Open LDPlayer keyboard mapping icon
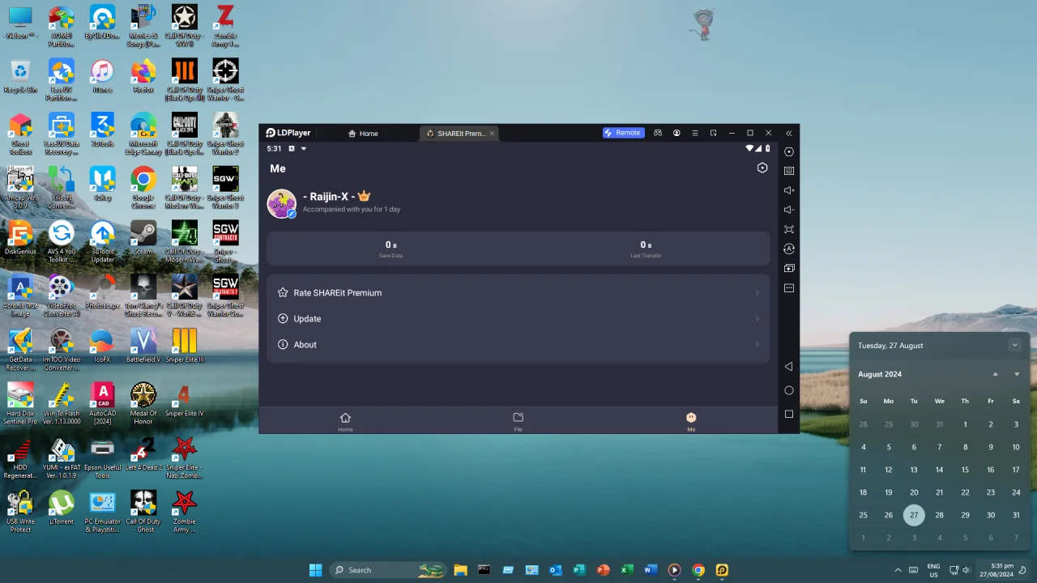Viewport: 1037px width, 583px height. tap(789, 171)
